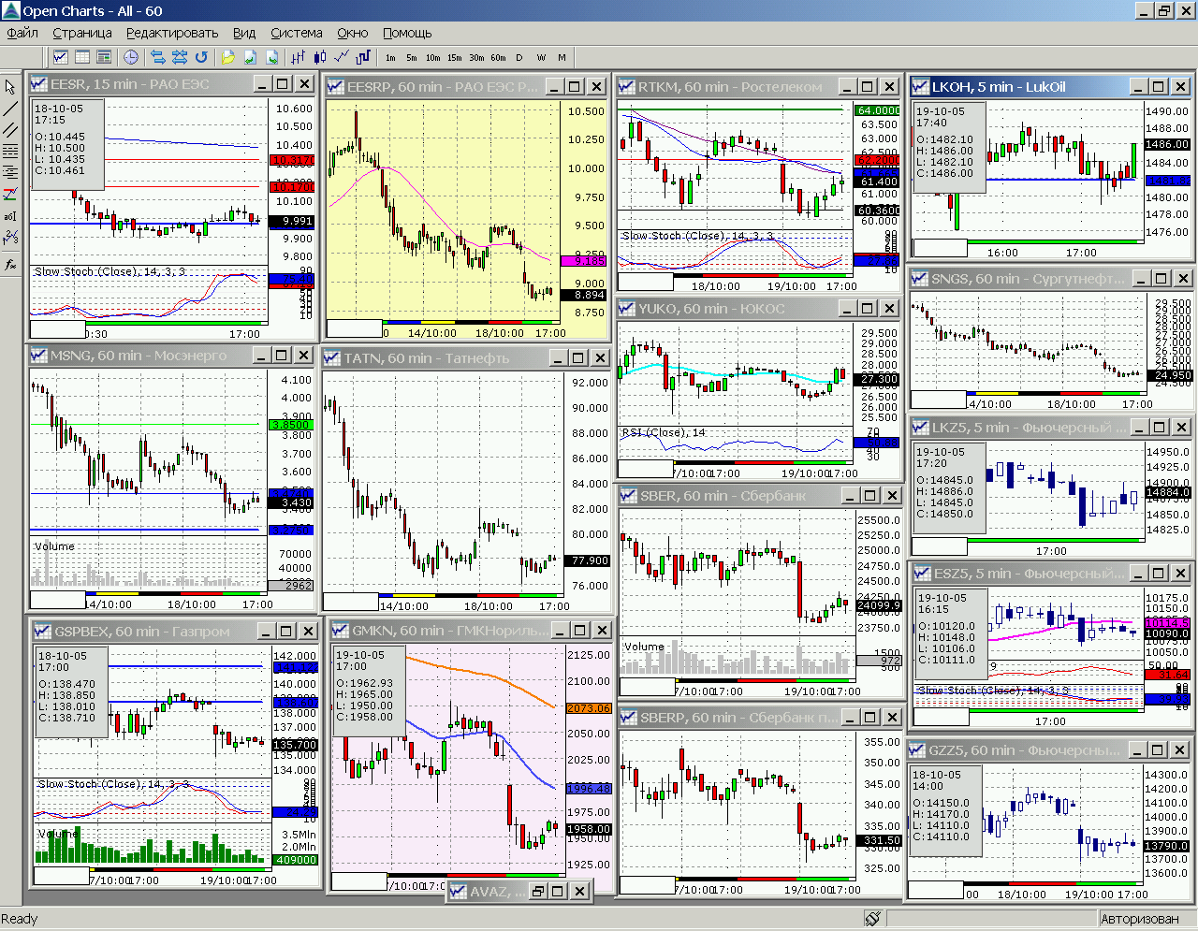Click the table grid toolbar icon
Image resolution: width=1198 pixels, height=931 pixels.
82,57
